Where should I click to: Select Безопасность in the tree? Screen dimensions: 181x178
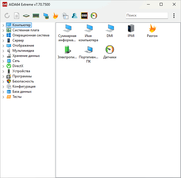point(20,81)
